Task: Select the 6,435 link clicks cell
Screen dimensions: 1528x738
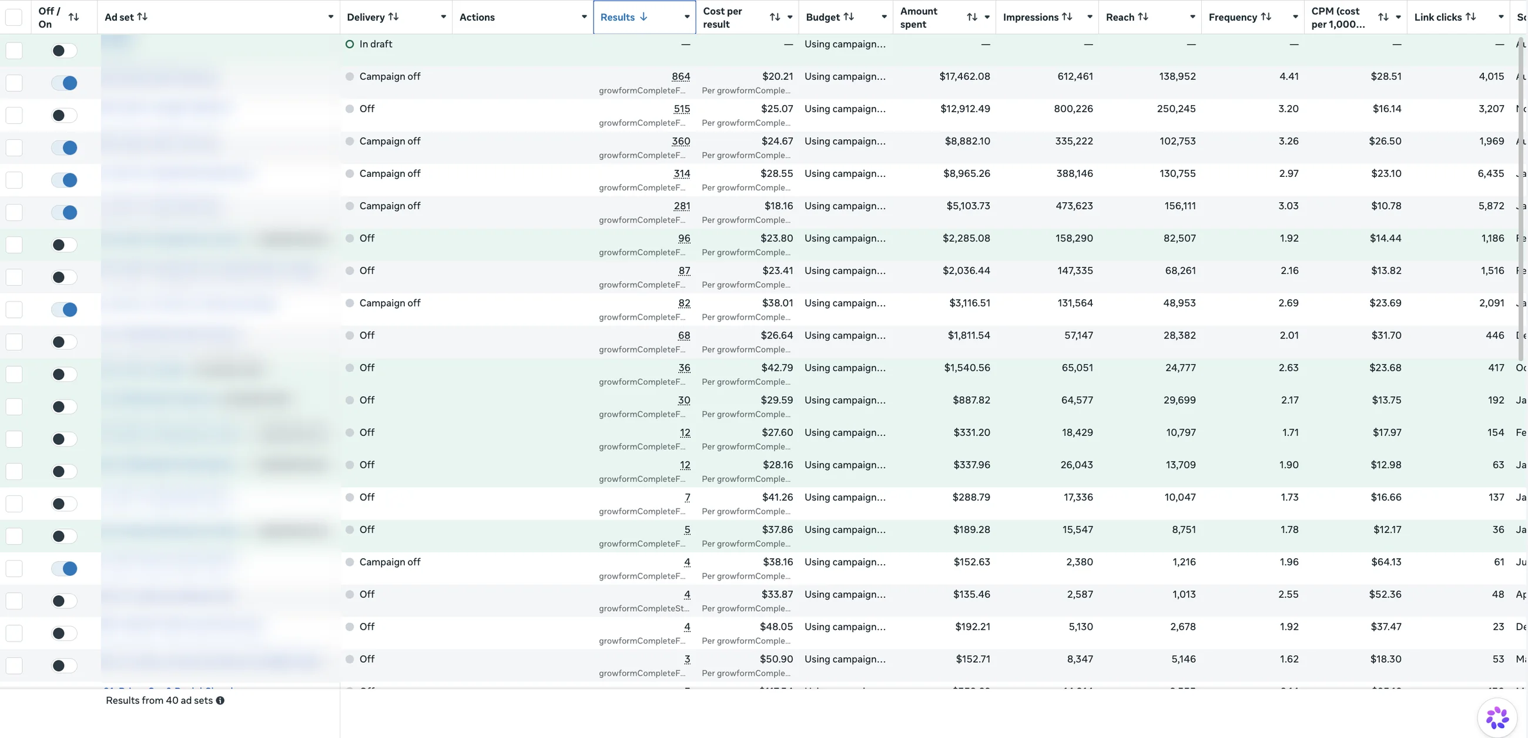Action: [x=1490, y=173]
